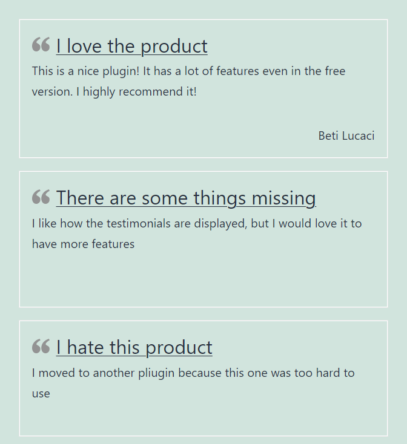Open the "There are some things missing" link
The height and width of the screenshot is (444, 407).
pyautogui.click(x=186, y=198)
